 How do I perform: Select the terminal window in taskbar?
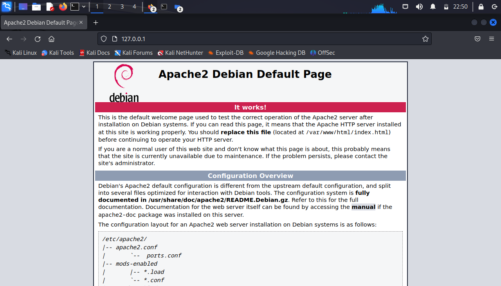pyautogui.click(x=164, y=7)
